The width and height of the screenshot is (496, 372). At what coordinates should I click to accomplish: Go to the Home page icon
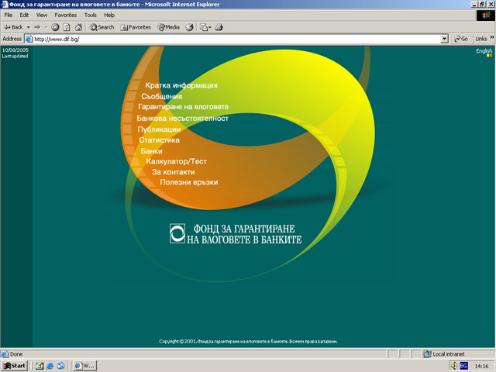[78, 27]
